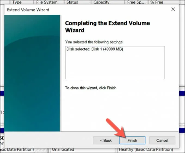Sort by the Free Space column header

click(136, 2)
